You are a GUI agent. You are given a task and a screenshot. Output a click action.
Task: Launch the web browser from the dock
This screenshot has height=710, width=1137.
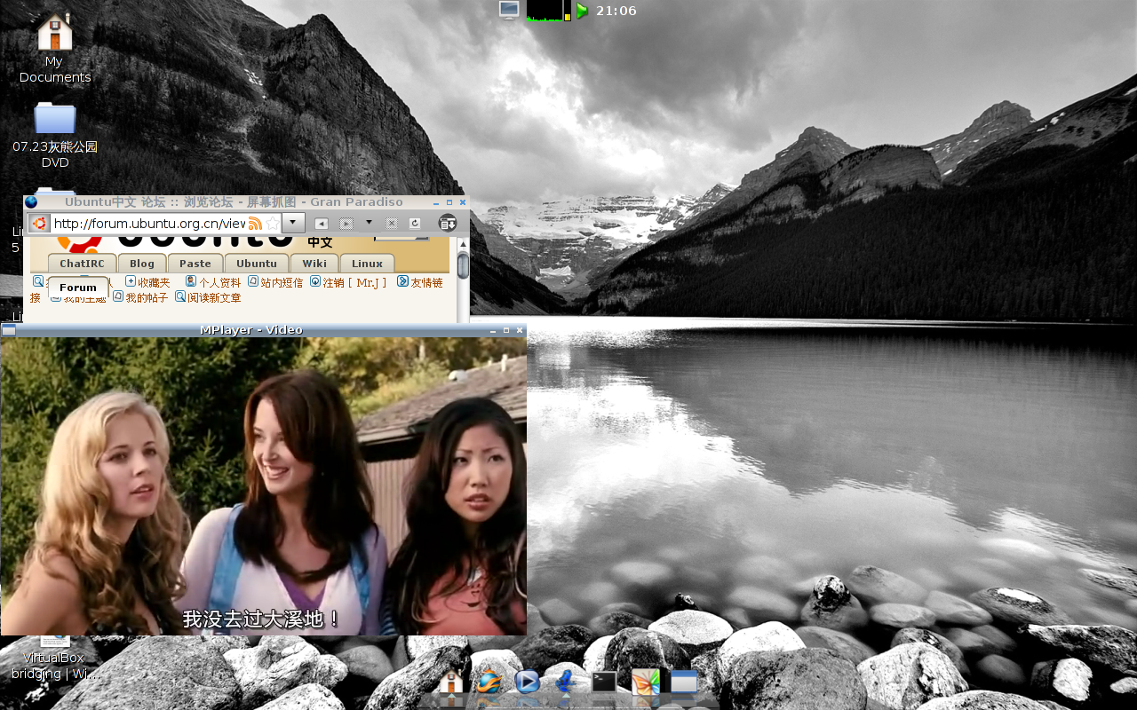pos(488,682)
